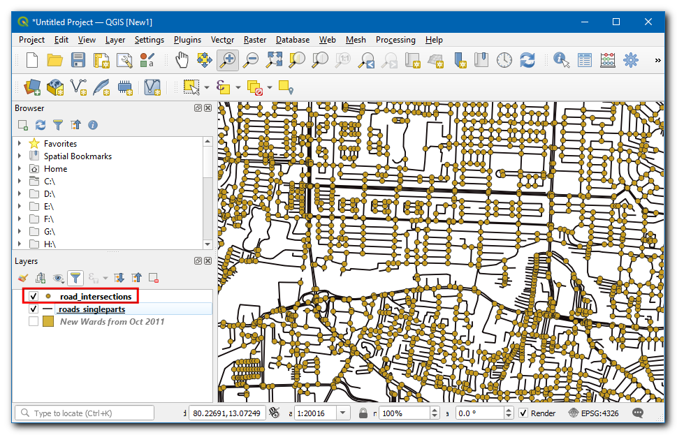This screenshot has width=677, height=435.
Task: Activate the Zoom In magnifier tool
Action: [226, 61]
